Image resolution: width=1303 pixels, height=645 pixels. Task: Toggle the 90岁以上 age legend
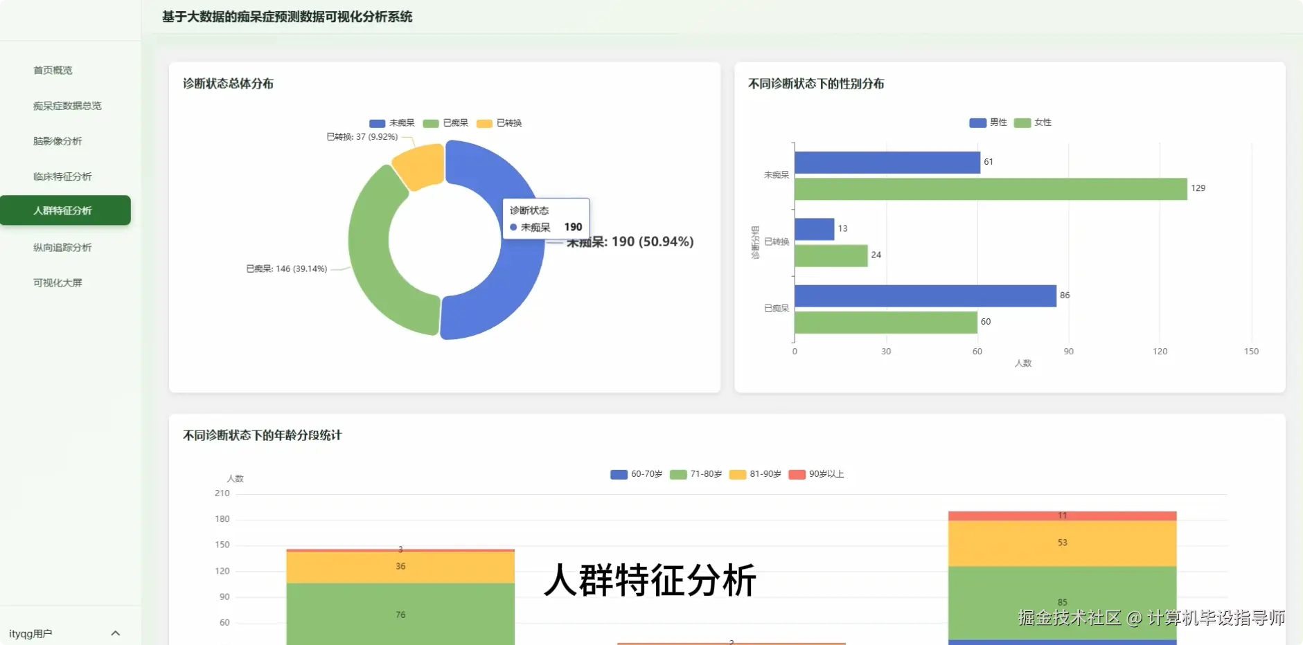point(819,474)
